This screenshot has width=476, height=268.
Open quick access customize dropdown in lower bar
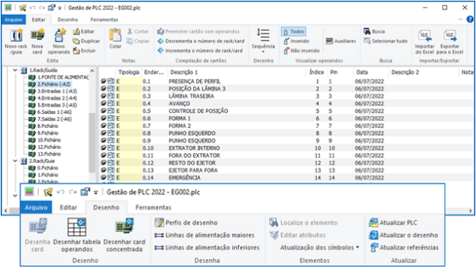tap(95, 192)
